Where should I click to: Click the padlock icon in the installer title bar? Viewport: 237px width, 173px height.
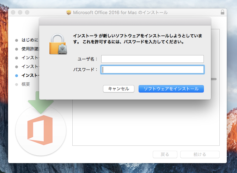click(222, 12)
